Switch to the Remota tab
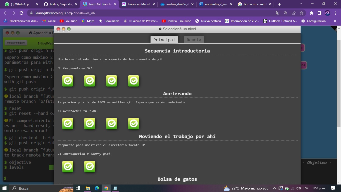 click(x=194, y=39)
